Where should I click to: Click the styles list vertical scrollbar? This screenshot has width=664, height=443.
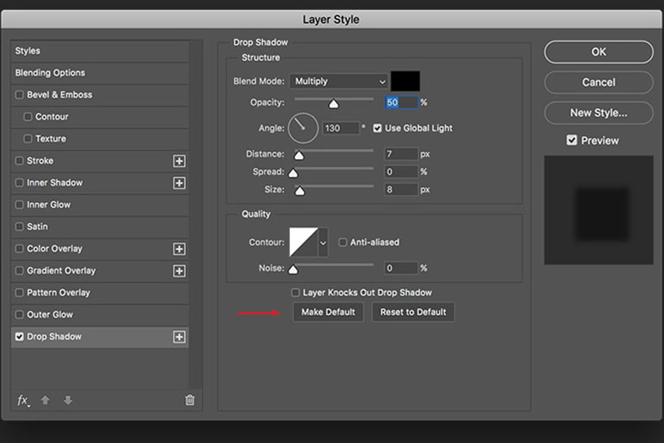[x=196, y=214]
